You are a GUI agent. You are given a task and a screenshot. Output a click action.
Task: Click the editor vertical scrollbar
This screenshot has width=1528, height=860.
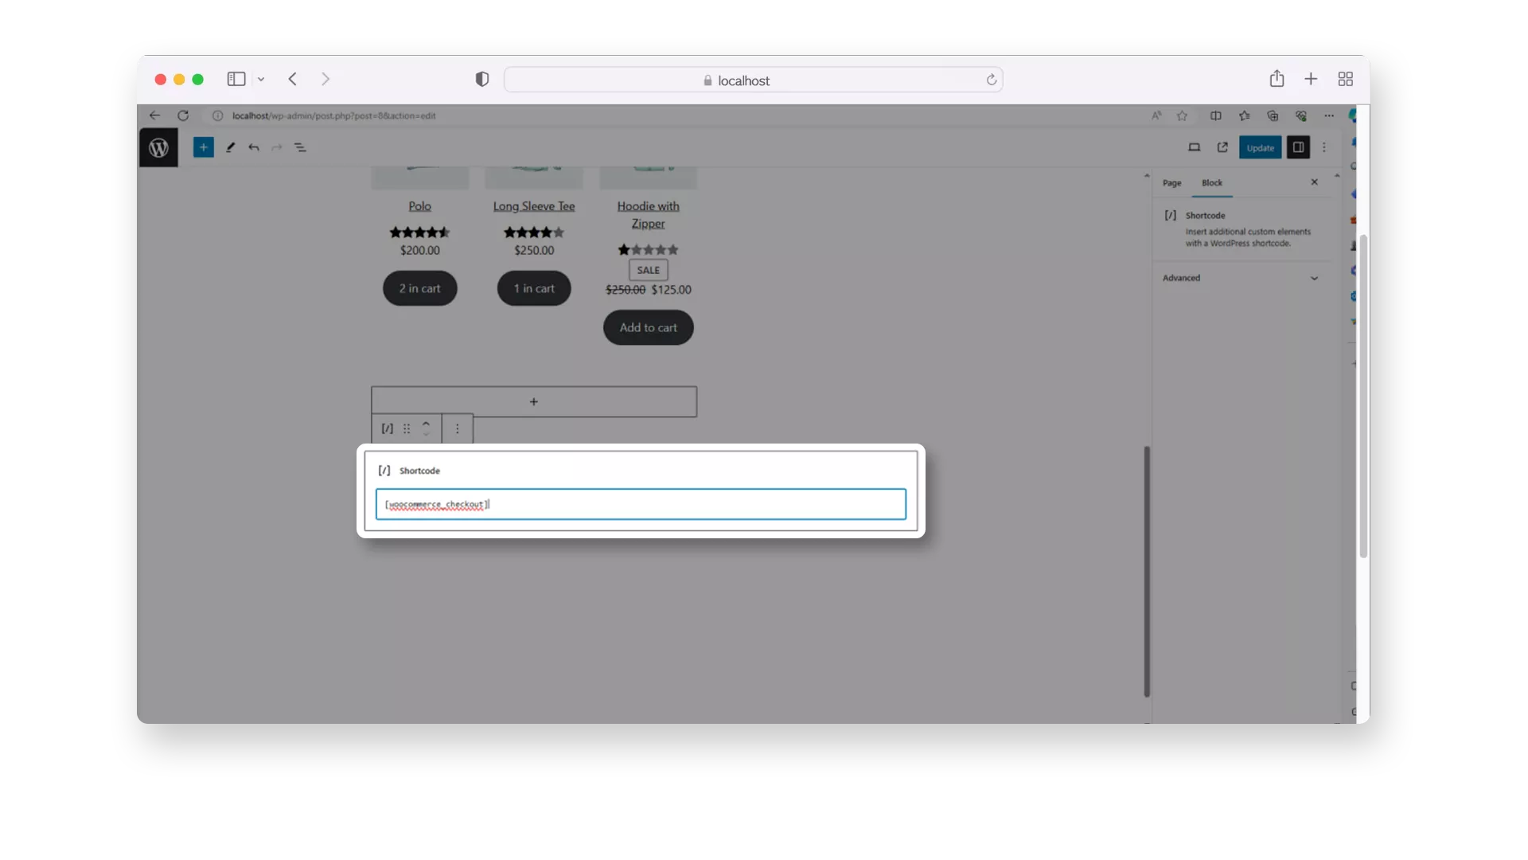coord(1147,569)
